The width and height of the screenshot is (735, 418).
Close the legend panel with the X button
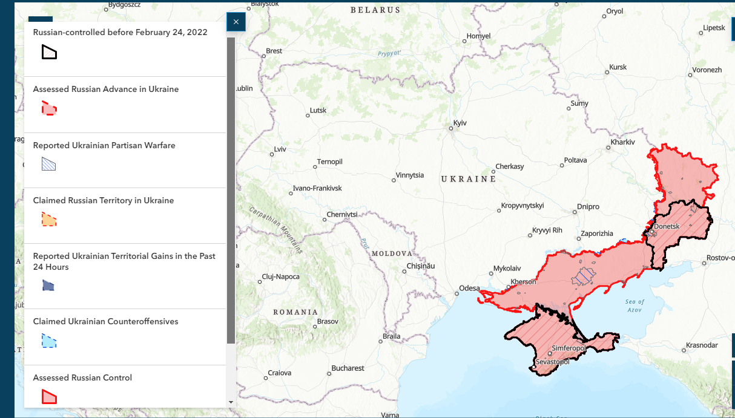(x=236, y=22)
